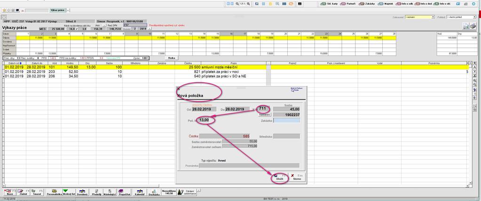Click the arrow button next to year 2019

150,29
